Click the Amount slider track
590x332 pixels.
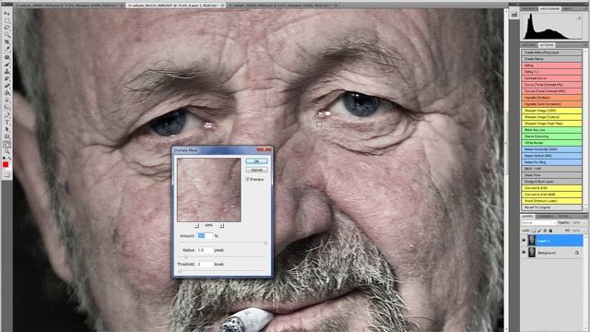click(222, 243)
